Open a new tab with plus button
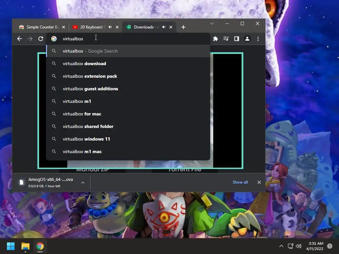The width and height of the screenshot is (339, 254). point(183,27)
